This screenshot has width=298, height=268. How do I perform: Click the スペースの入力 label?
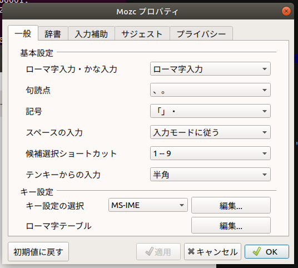coord(54,132)
